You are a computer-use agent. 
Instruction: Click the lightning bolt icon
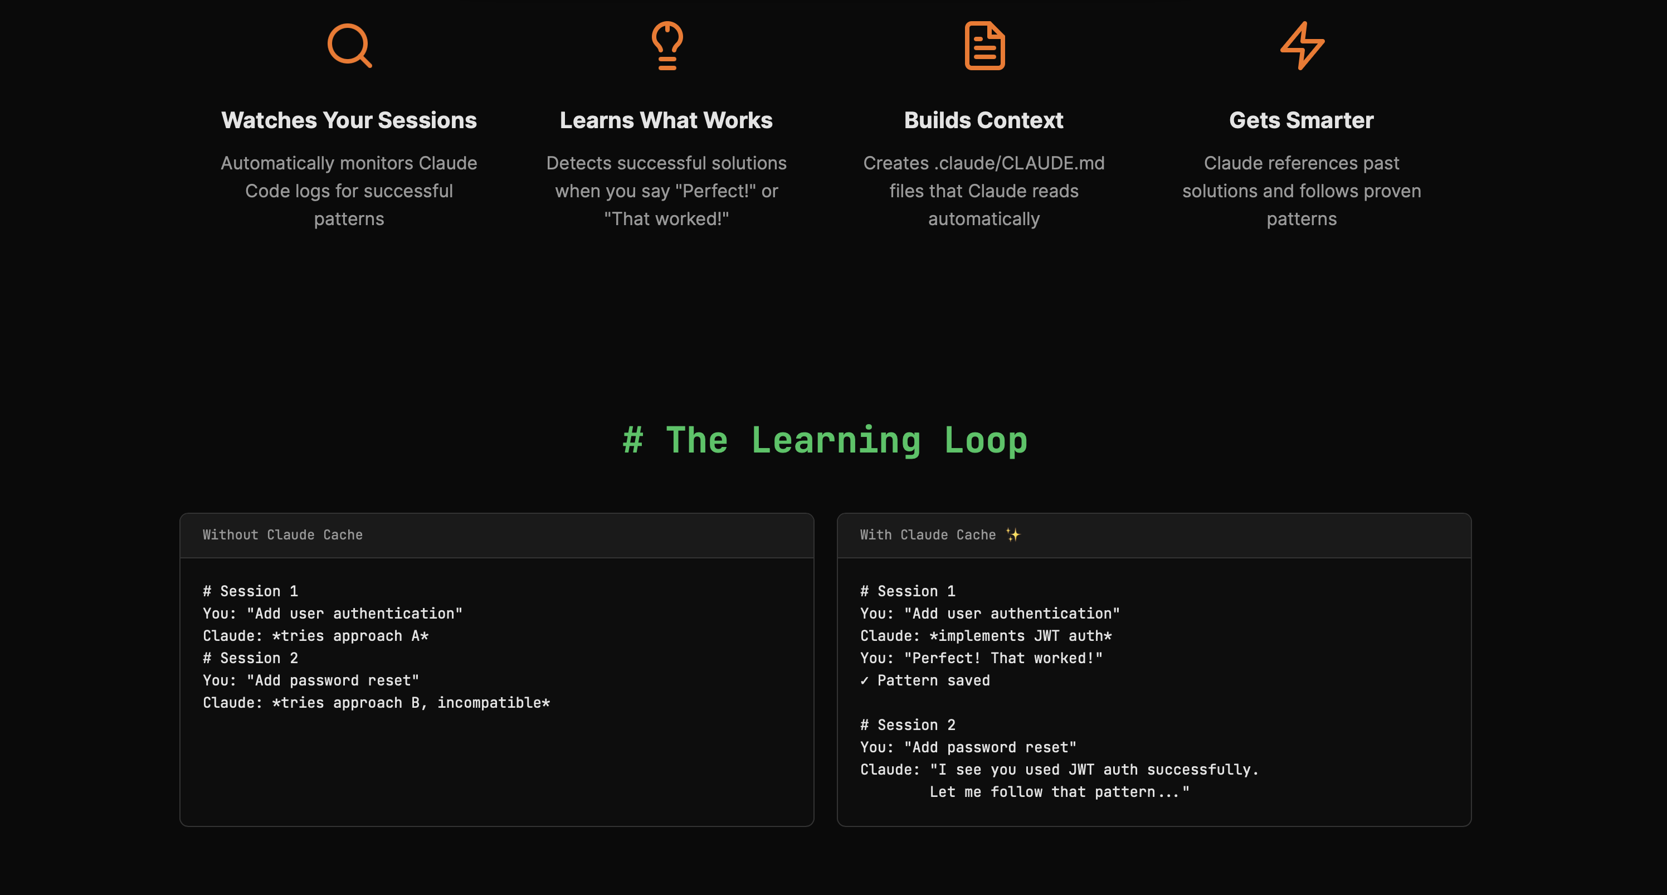(1302, 46)
